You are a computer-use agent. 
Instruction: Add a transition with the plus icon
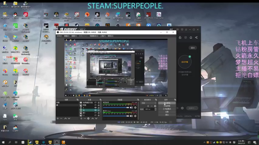pyautogui.click(x=148, y=106)
